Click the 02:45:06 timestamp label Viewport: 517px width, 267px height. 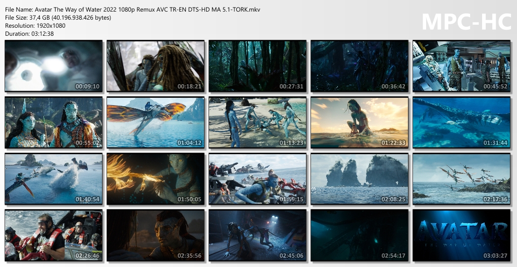click(291, 255)
